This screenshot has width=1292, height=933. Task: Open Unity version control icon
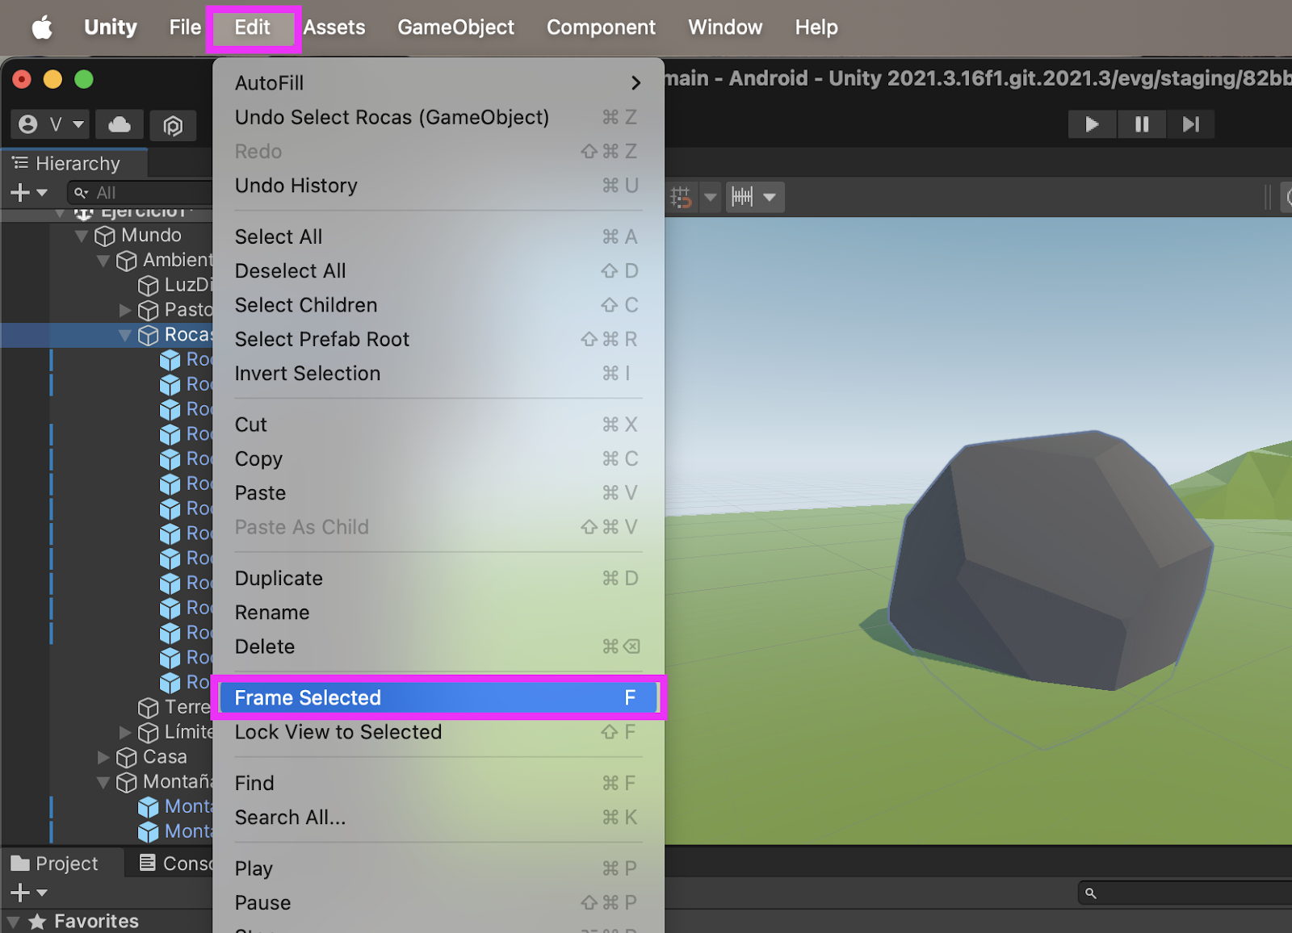pyautogui.click(x=173, y=125)
